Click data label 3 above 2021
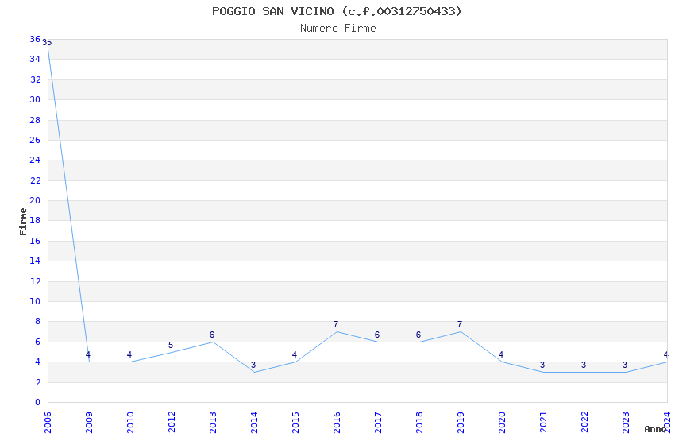 pos(542,365)
